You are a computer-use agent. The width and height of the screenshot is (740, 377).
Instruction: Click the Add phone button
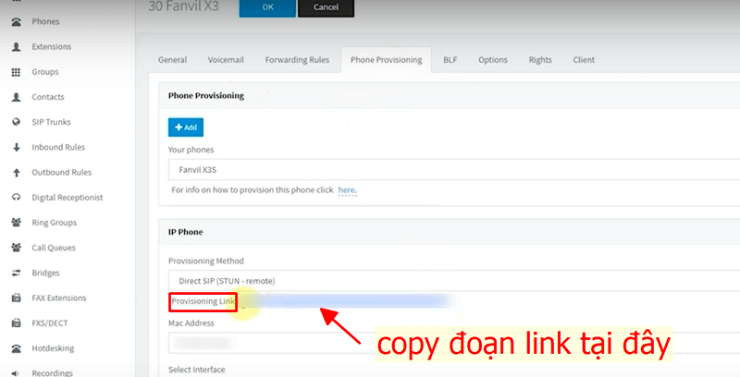tap(186, 128)
